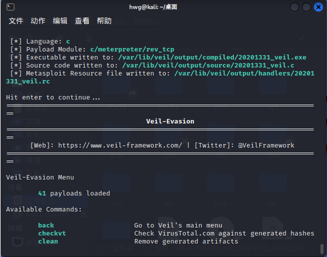Viewport: 327px width, 257px height.
Task: Click the 'clean' command text
Action: 48,241
